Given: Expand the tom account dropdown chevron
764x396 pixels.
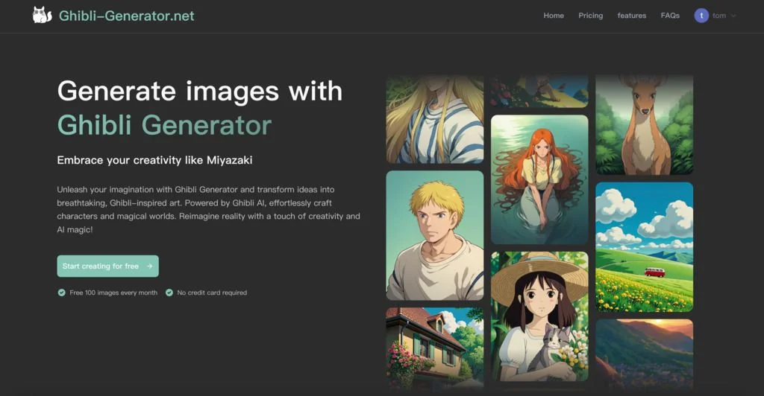Looking at the screenshot, I should click(x=733, y=16).
